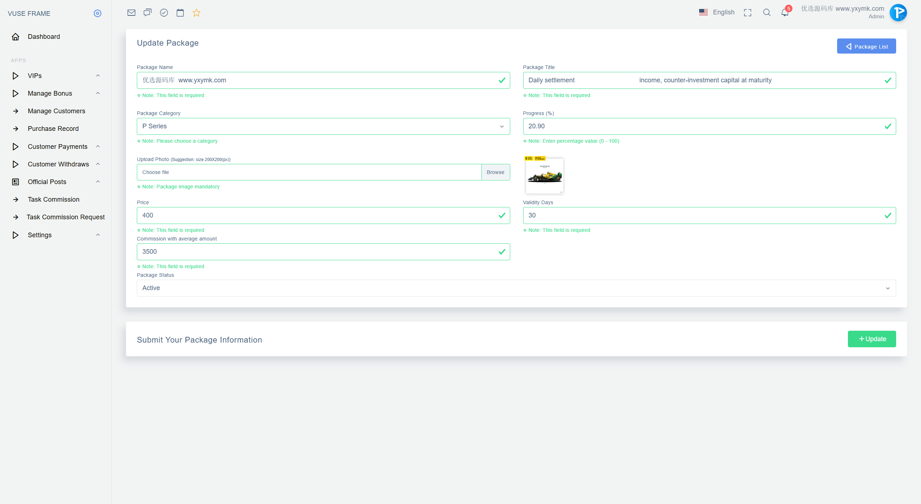921x504 pixels.
Task: Open Manage Customers menu item
Action: coord(57,111)
